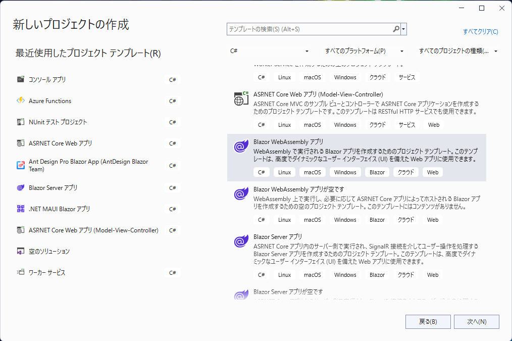Click Blazor tag under Blazor WebAssembly アプリ

[377, 172]
